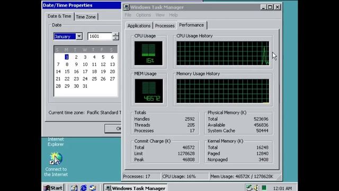This screenshot has height=191, width=339.
Task: Select day 15 in the calendar
Action: tap(67, 72)
